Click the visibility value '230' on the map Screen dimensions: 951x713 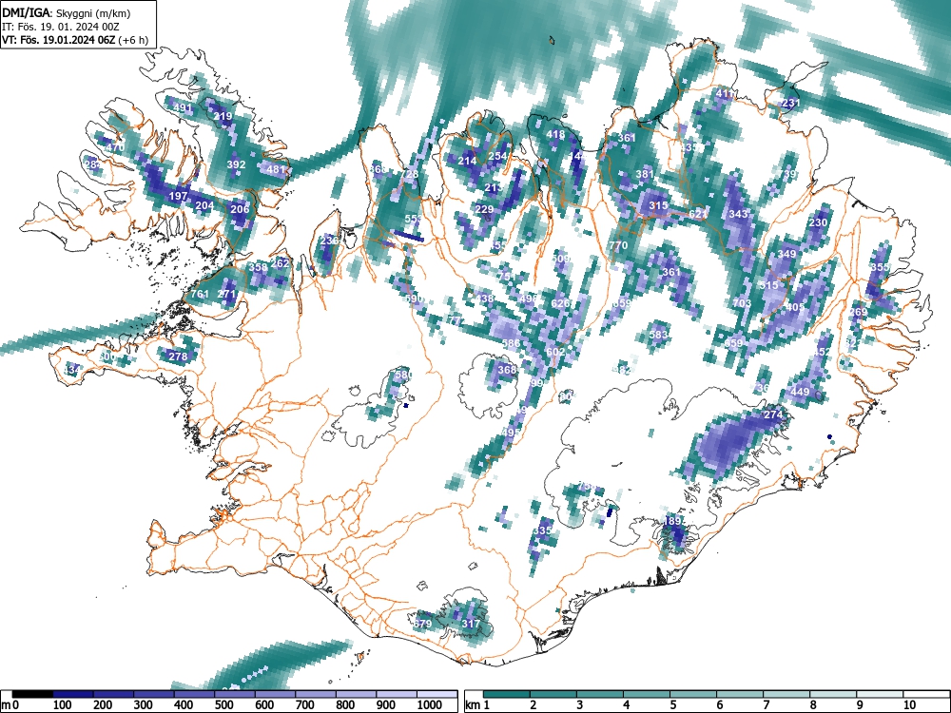point(818,222)
